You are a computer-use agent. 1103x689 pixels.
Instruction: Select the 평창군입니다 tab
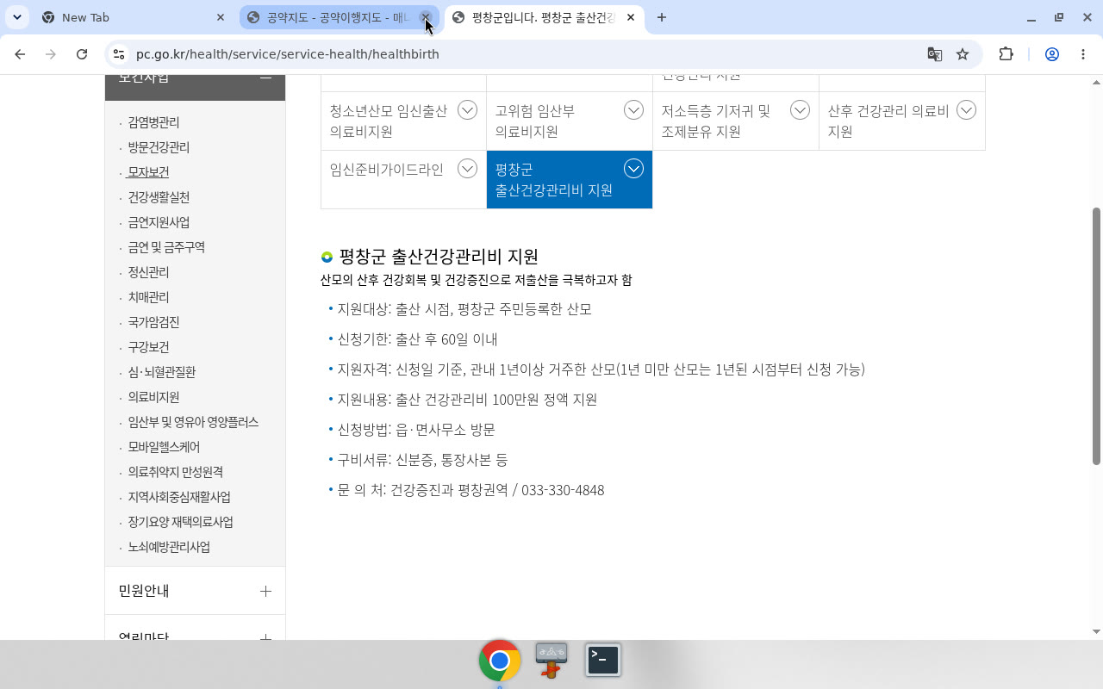click(x=545, y=17)
